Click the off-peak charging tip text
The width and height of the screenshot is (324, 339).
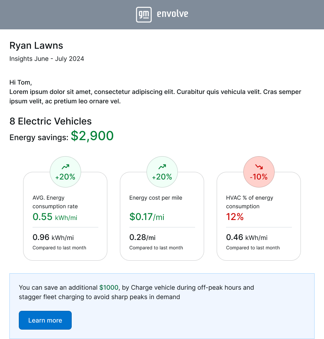(x=136, y=292)
